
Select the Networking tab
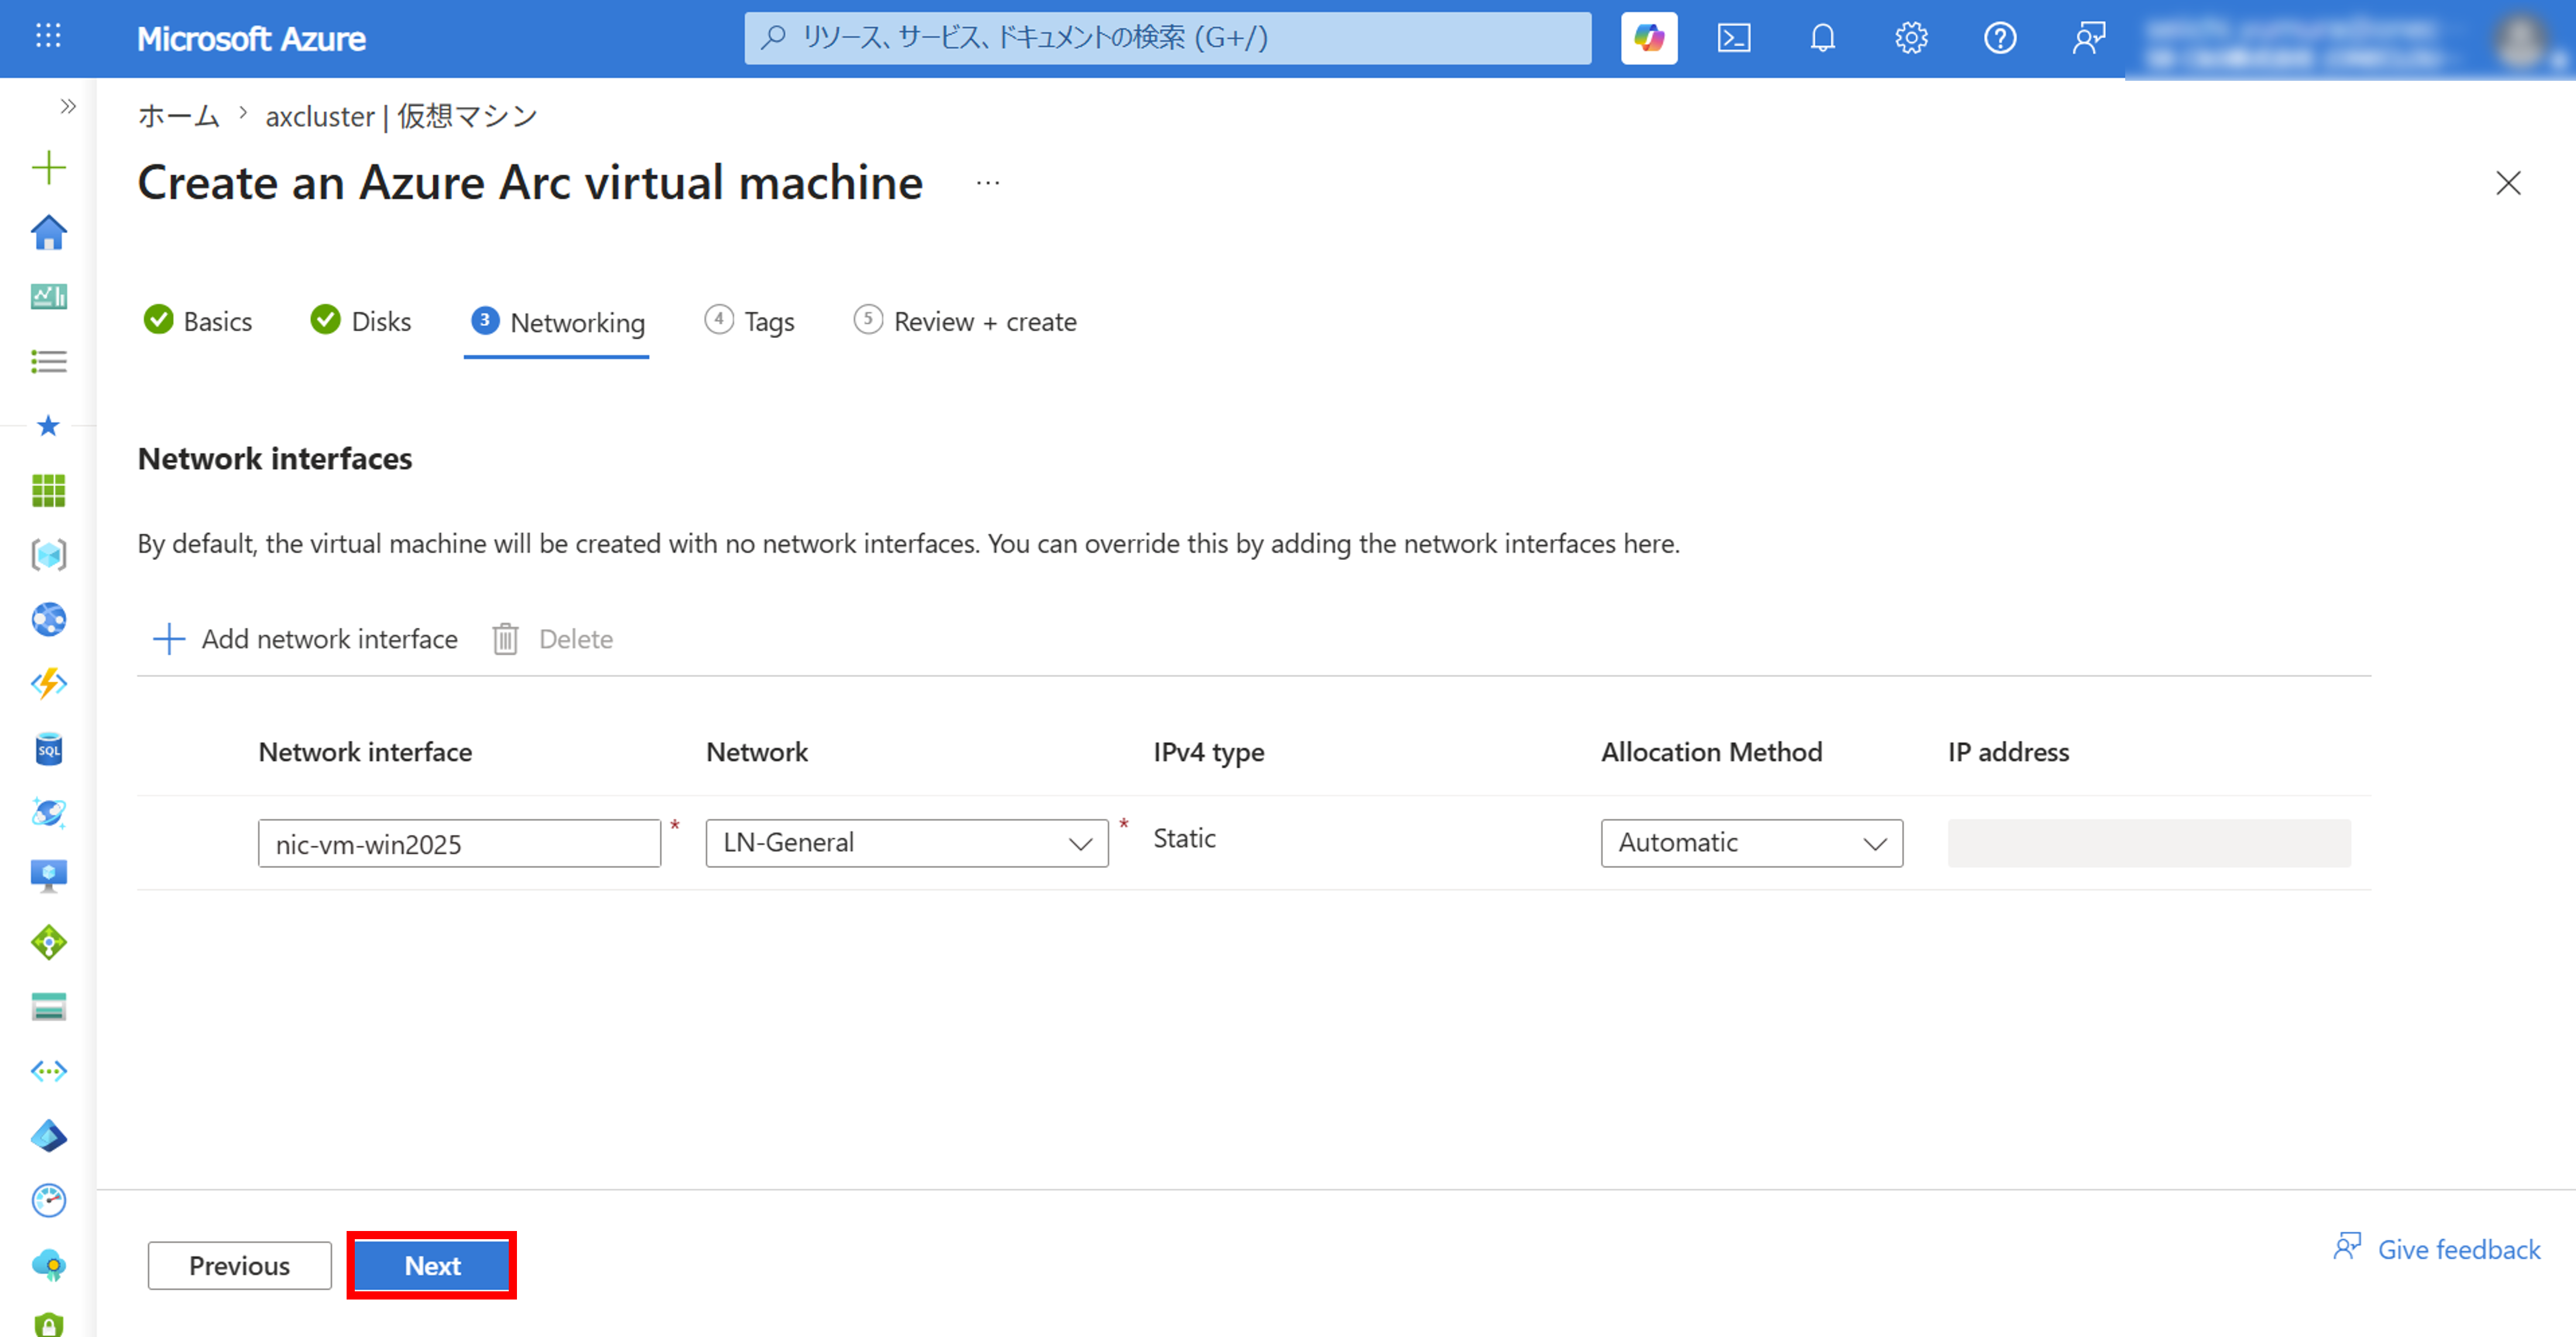click(x=557, y=322)
